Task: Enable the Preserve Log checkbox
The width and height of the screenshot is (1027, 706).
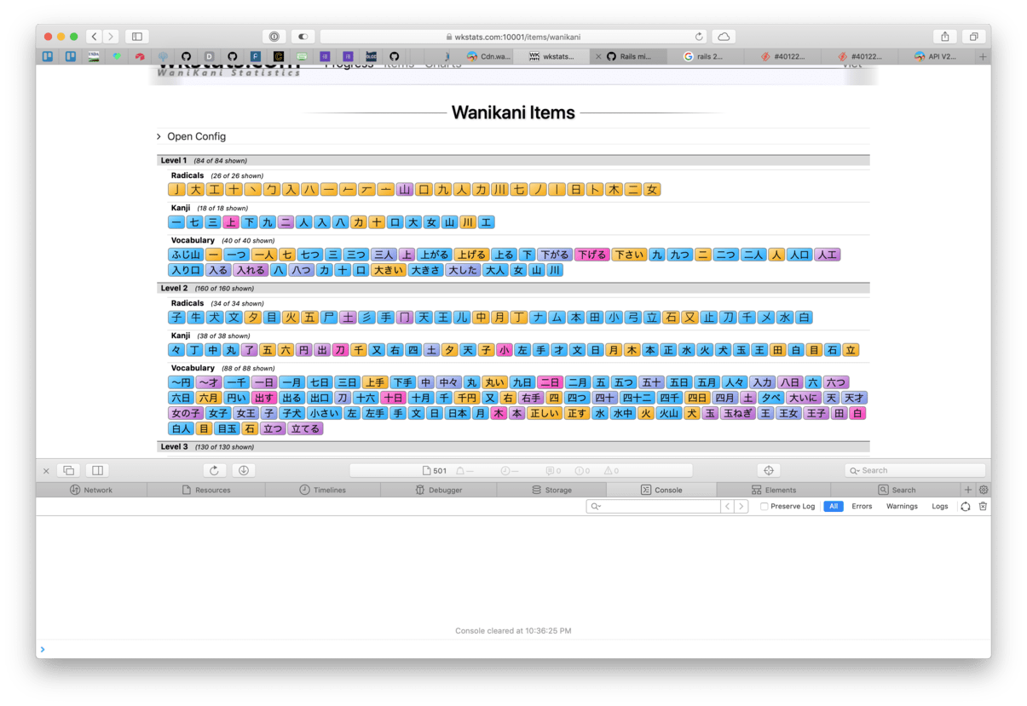Action: click(764, 506)
